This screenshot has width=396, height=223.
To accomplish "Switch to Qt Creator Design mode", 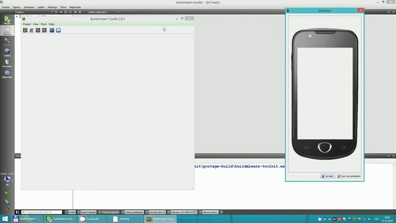I will (7, 42).
